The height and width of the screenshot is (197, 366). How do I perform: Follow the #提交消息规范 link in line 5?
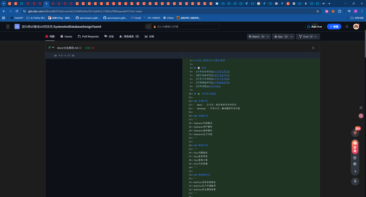click(221, 75)
